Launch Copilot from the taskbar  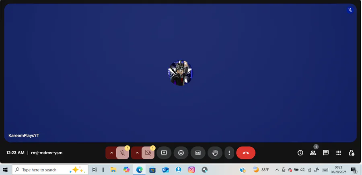pos(126,170)
